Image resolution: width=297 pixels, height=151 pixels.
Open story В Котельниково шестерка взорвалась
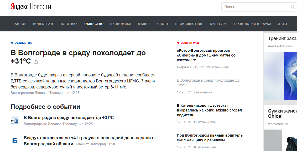(x=209, y=110)
